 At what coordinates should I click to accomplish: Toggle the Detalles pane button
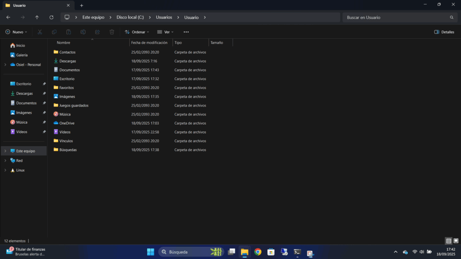[x=444, y=32]
